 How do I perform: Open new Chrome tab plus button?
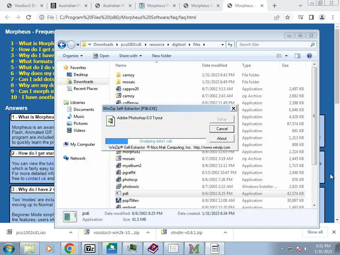coord(275,6)
